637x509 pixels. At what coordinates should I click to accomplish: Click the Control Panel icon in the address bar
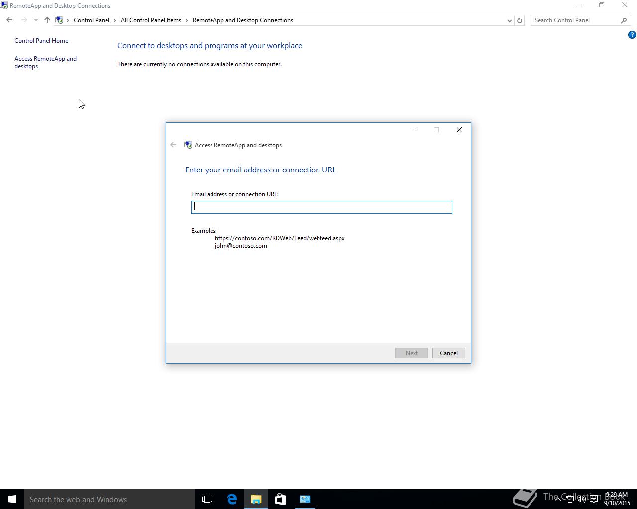(59, 20)
